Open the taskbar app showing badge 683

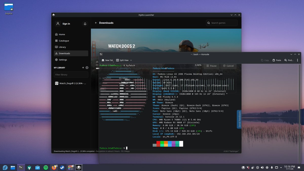70,167
